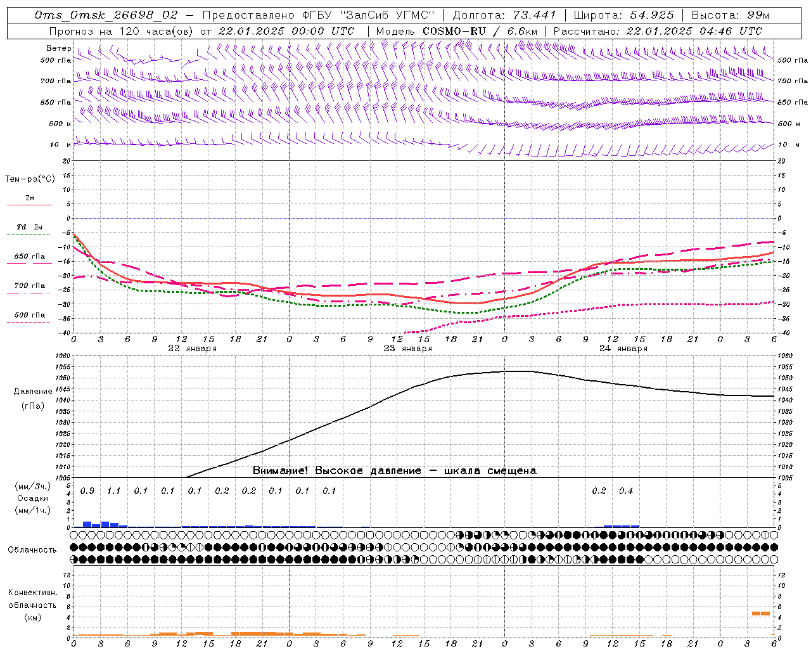This screenshot has width=811, height=649.
Task: Click the Конвективн. облачность label
Action: click(32, 598)
